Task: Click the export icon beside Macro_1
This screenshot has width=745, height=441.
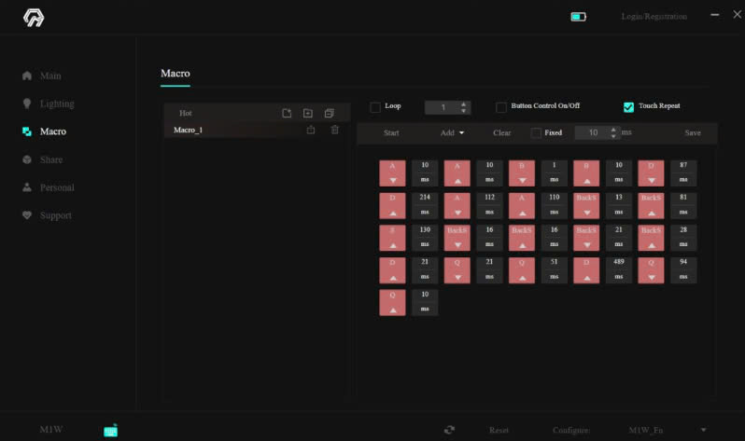Action: [x=311, y=130]
